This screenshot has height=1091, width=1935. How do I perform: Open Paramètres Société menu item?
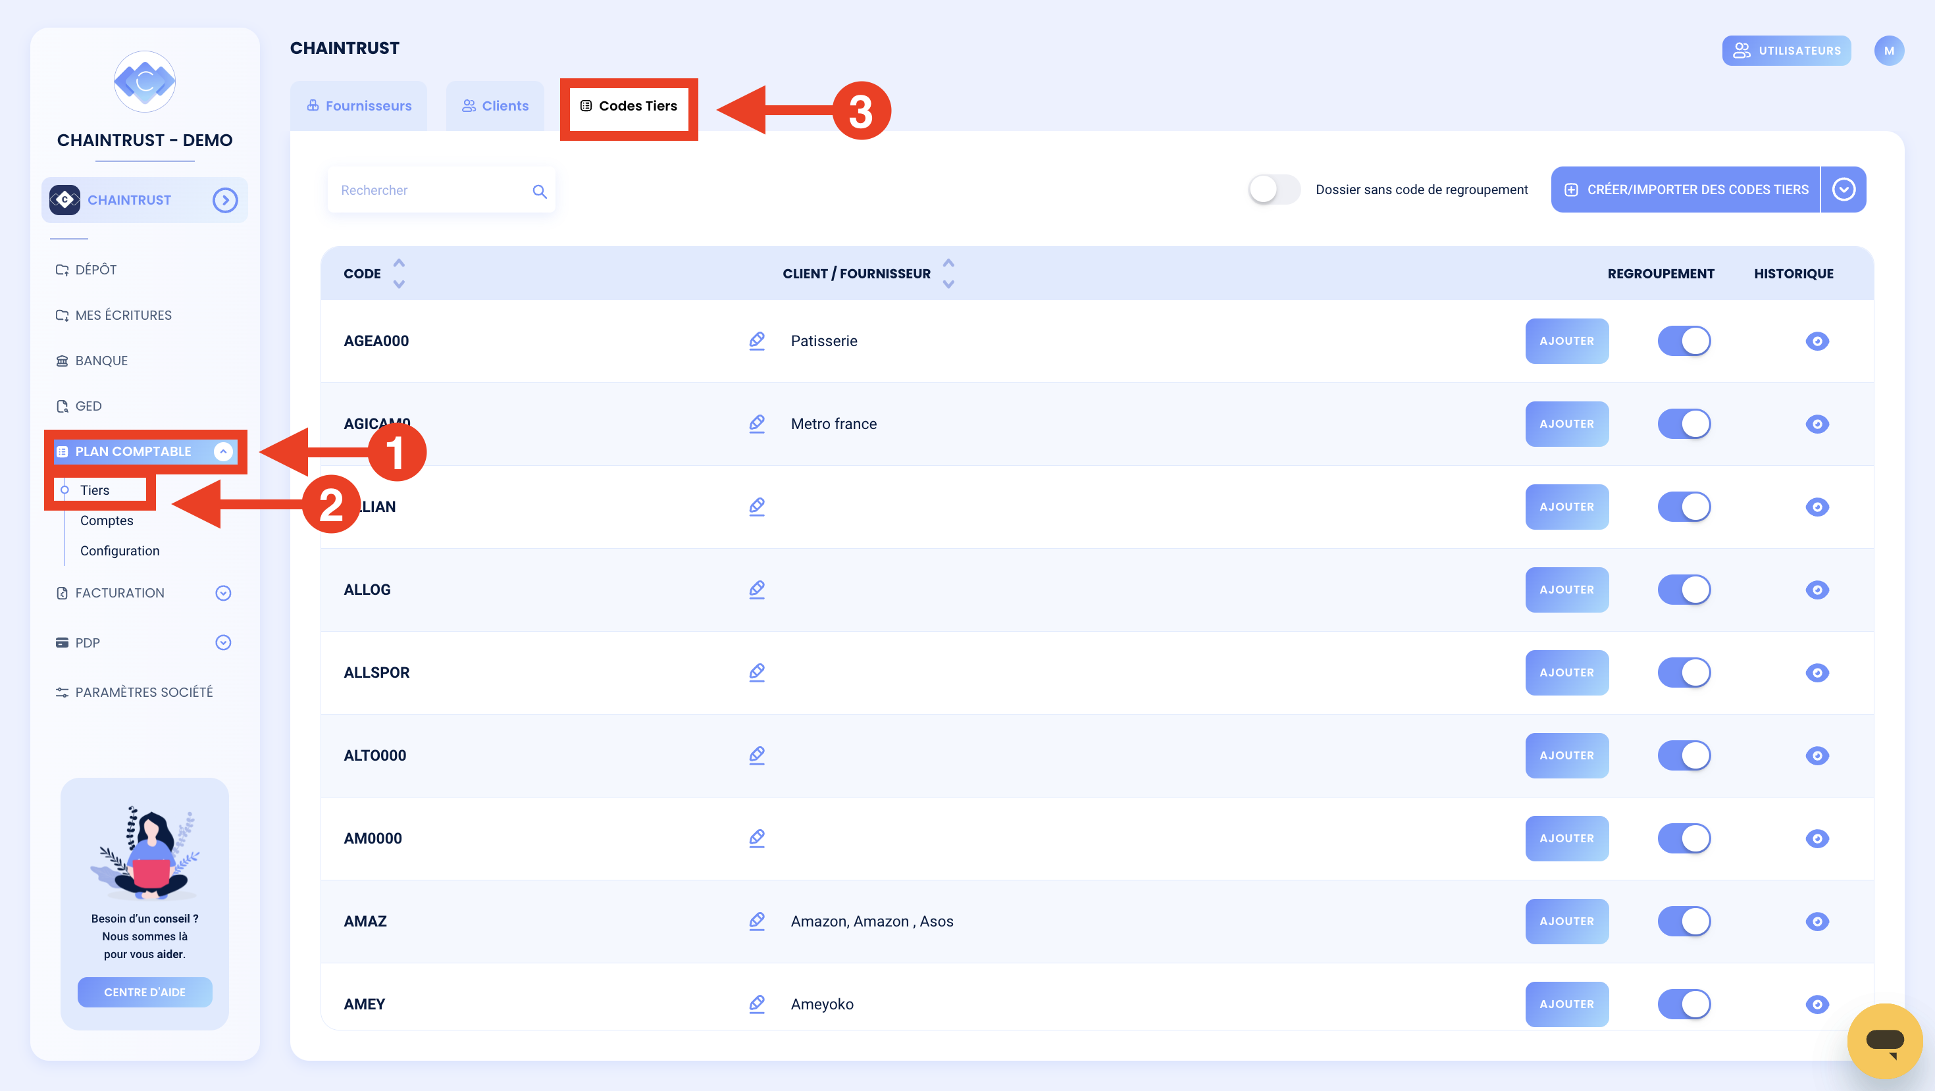tap(134, 692)
